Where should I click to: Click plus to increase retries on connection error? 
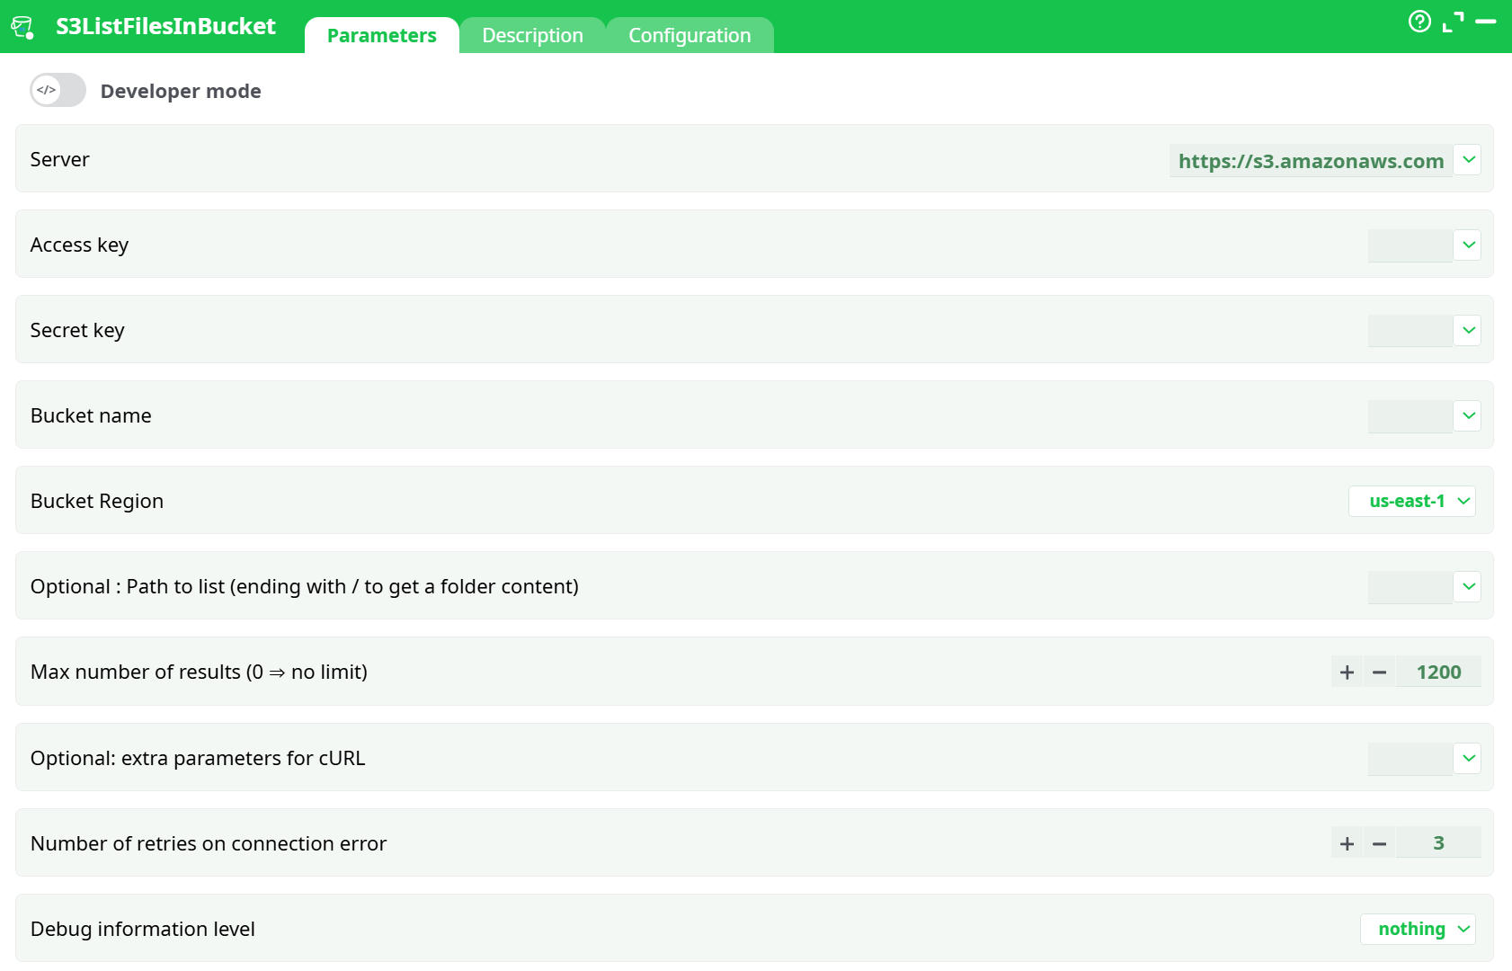click(x=1347, y=843)
